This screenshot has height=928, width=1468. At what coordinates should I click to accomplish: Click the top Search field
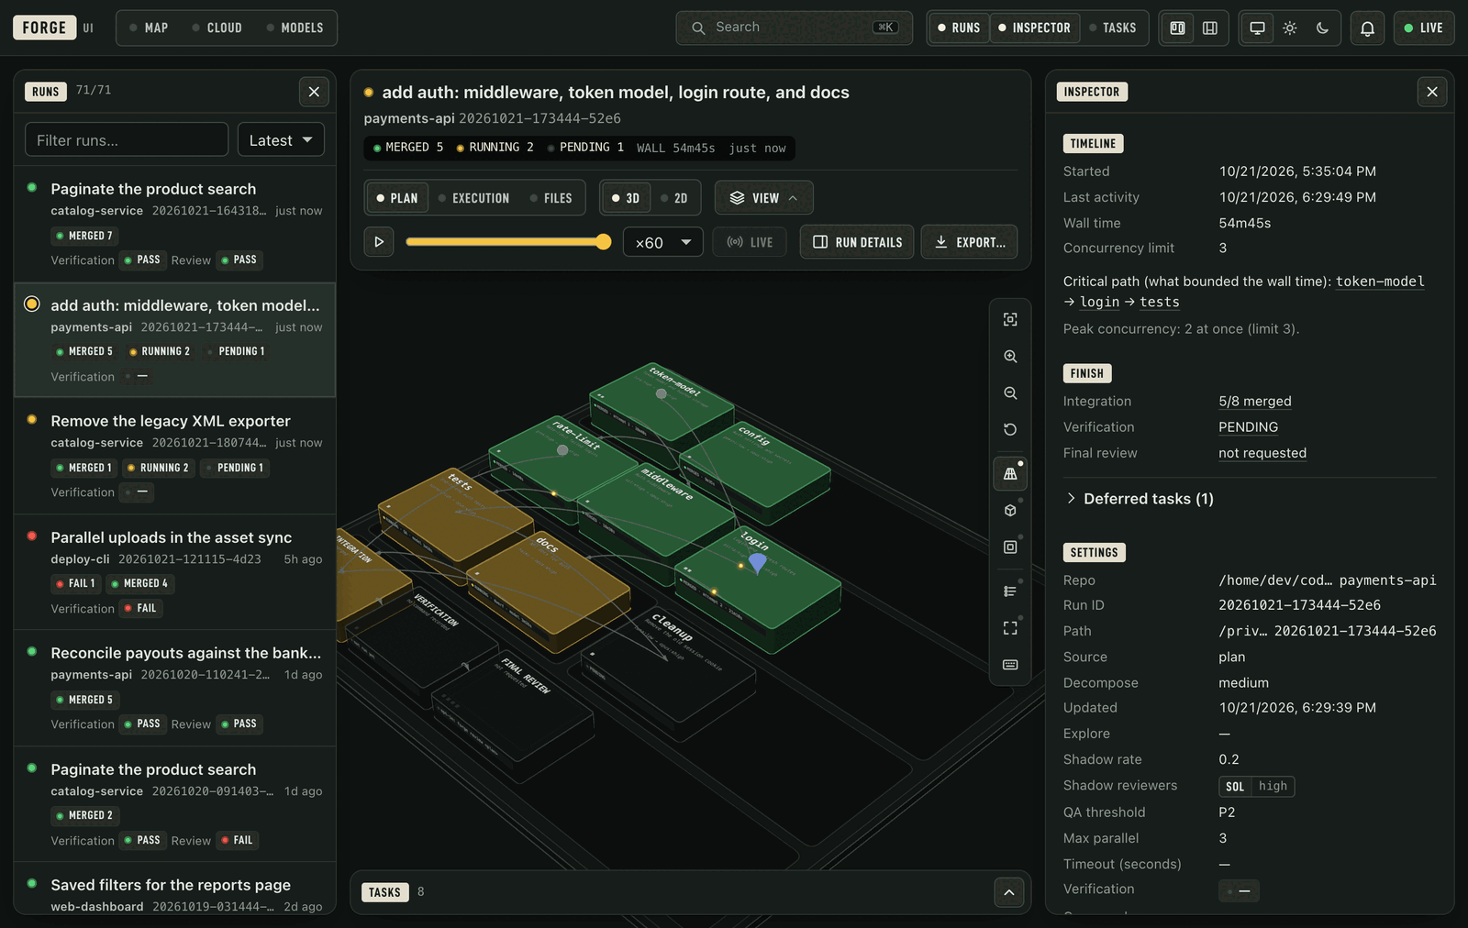pos(794,28)
